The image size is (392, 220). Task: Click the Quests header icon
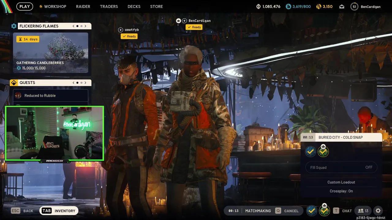click(14, 82)
